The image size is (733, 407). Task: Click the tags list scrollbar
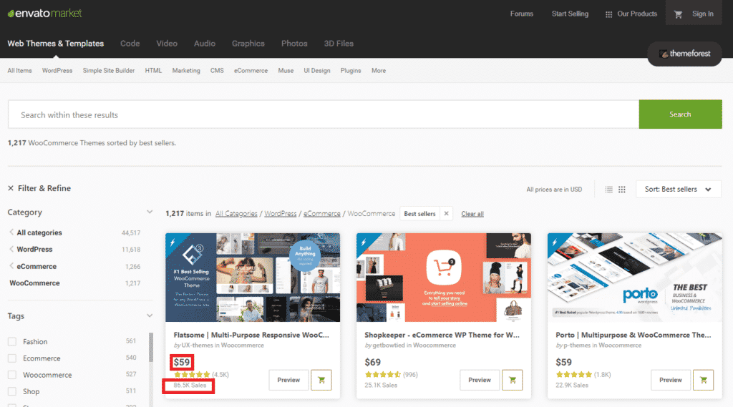coord(151,347)
